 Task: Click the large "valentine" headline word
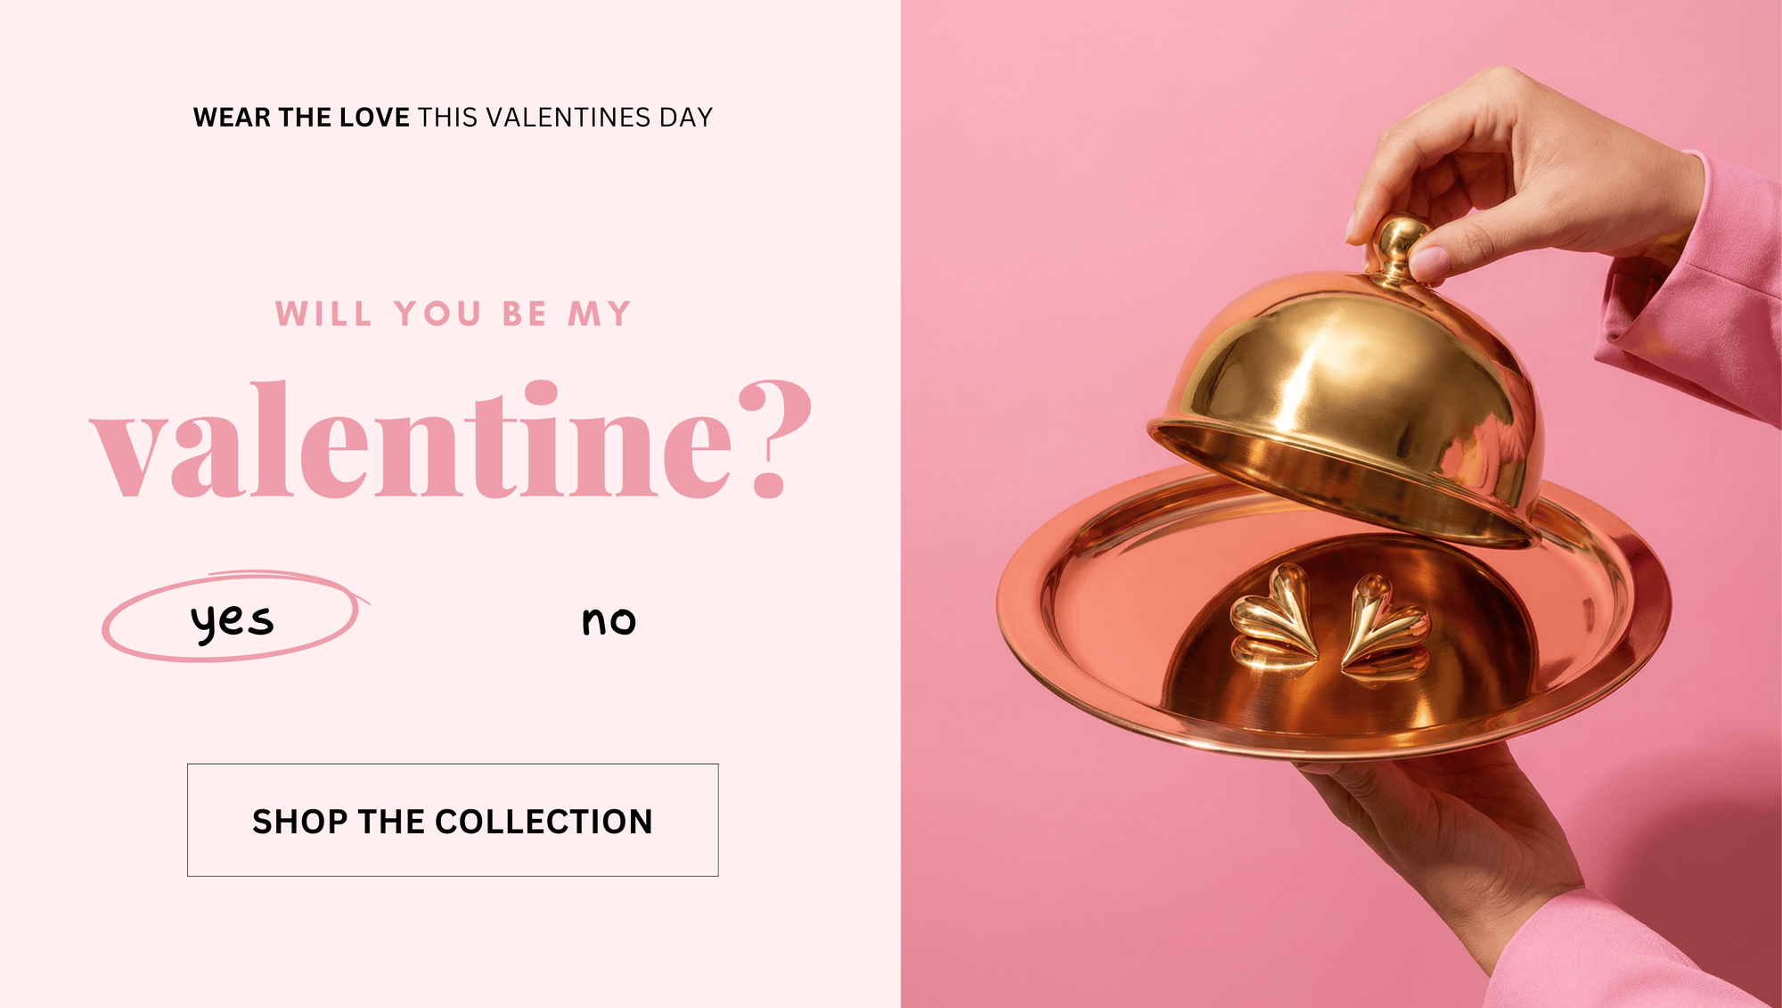(410, 441)
